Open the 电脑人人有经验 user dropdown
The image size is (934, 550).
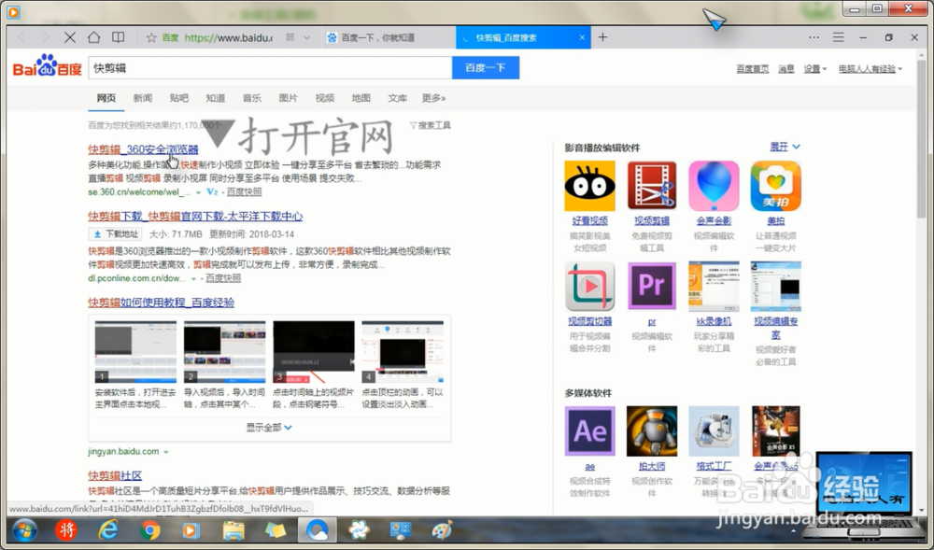point(870,69)
